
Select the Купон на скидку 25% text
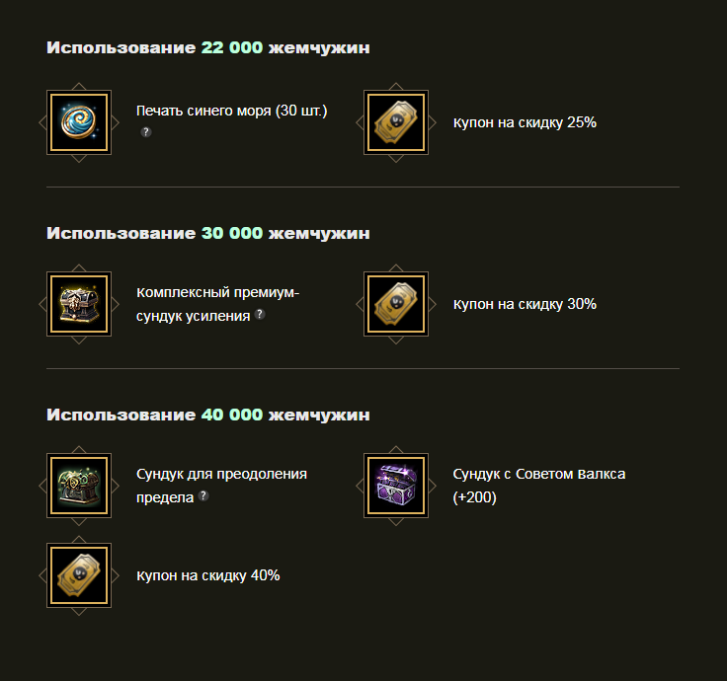pos(525,122)
